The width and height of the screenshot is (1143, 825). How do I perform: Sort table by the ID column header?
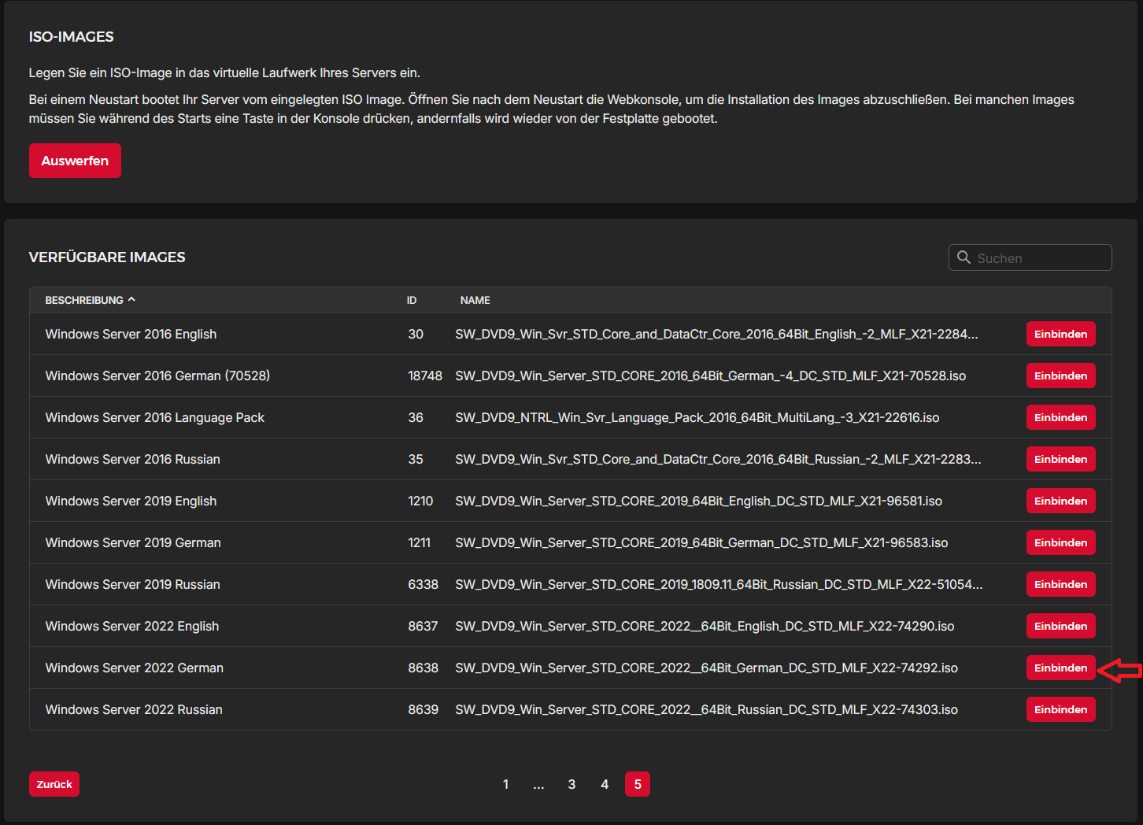tap(412, 300)
